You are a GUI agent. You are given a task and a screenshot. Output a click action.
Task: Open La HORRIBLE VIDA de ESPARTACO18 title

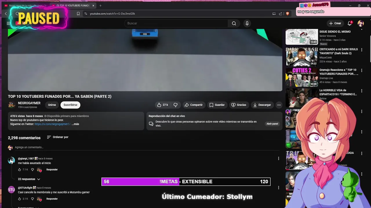[338, 92]
